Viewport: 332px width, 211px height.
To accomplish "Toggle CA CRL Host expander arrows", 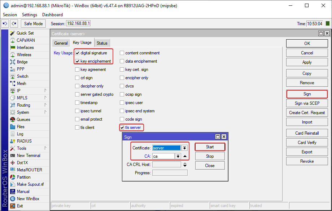I will [185, 165].
